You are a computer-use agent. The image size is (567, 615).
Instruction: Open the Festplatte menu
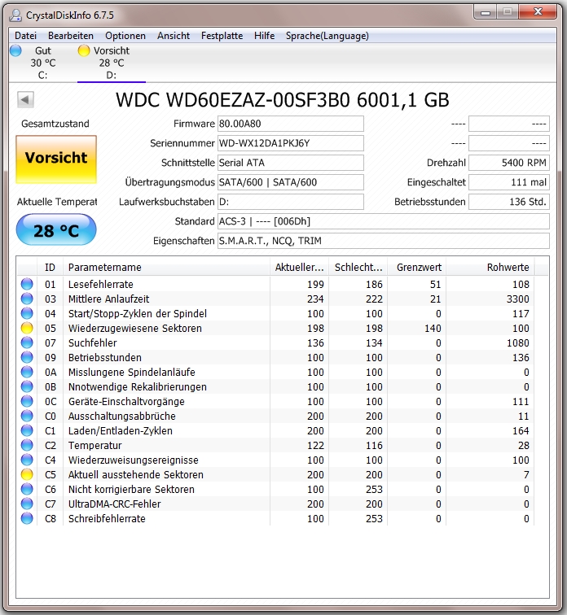point(222,36)
